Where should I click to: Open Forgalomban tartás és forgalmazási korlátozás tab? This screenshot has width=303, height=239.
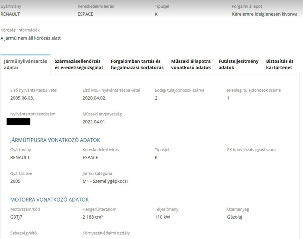pyautogui.click(x=137, y=64)
